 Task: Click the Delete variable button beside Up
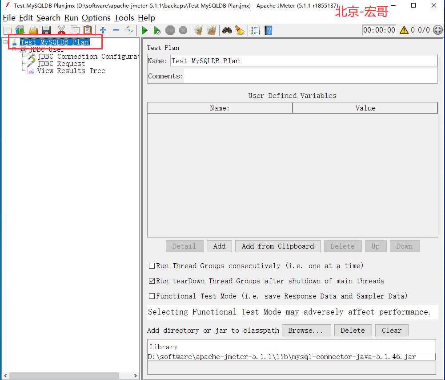coord(343,246)
